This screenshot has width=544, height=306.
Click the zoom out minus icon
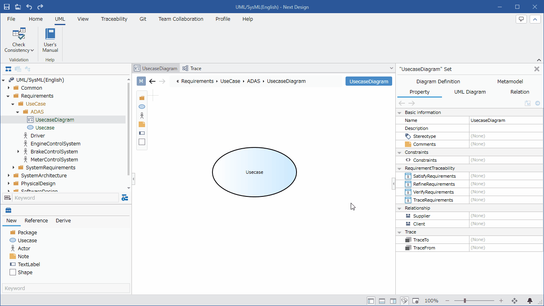(x=447, y=301)
